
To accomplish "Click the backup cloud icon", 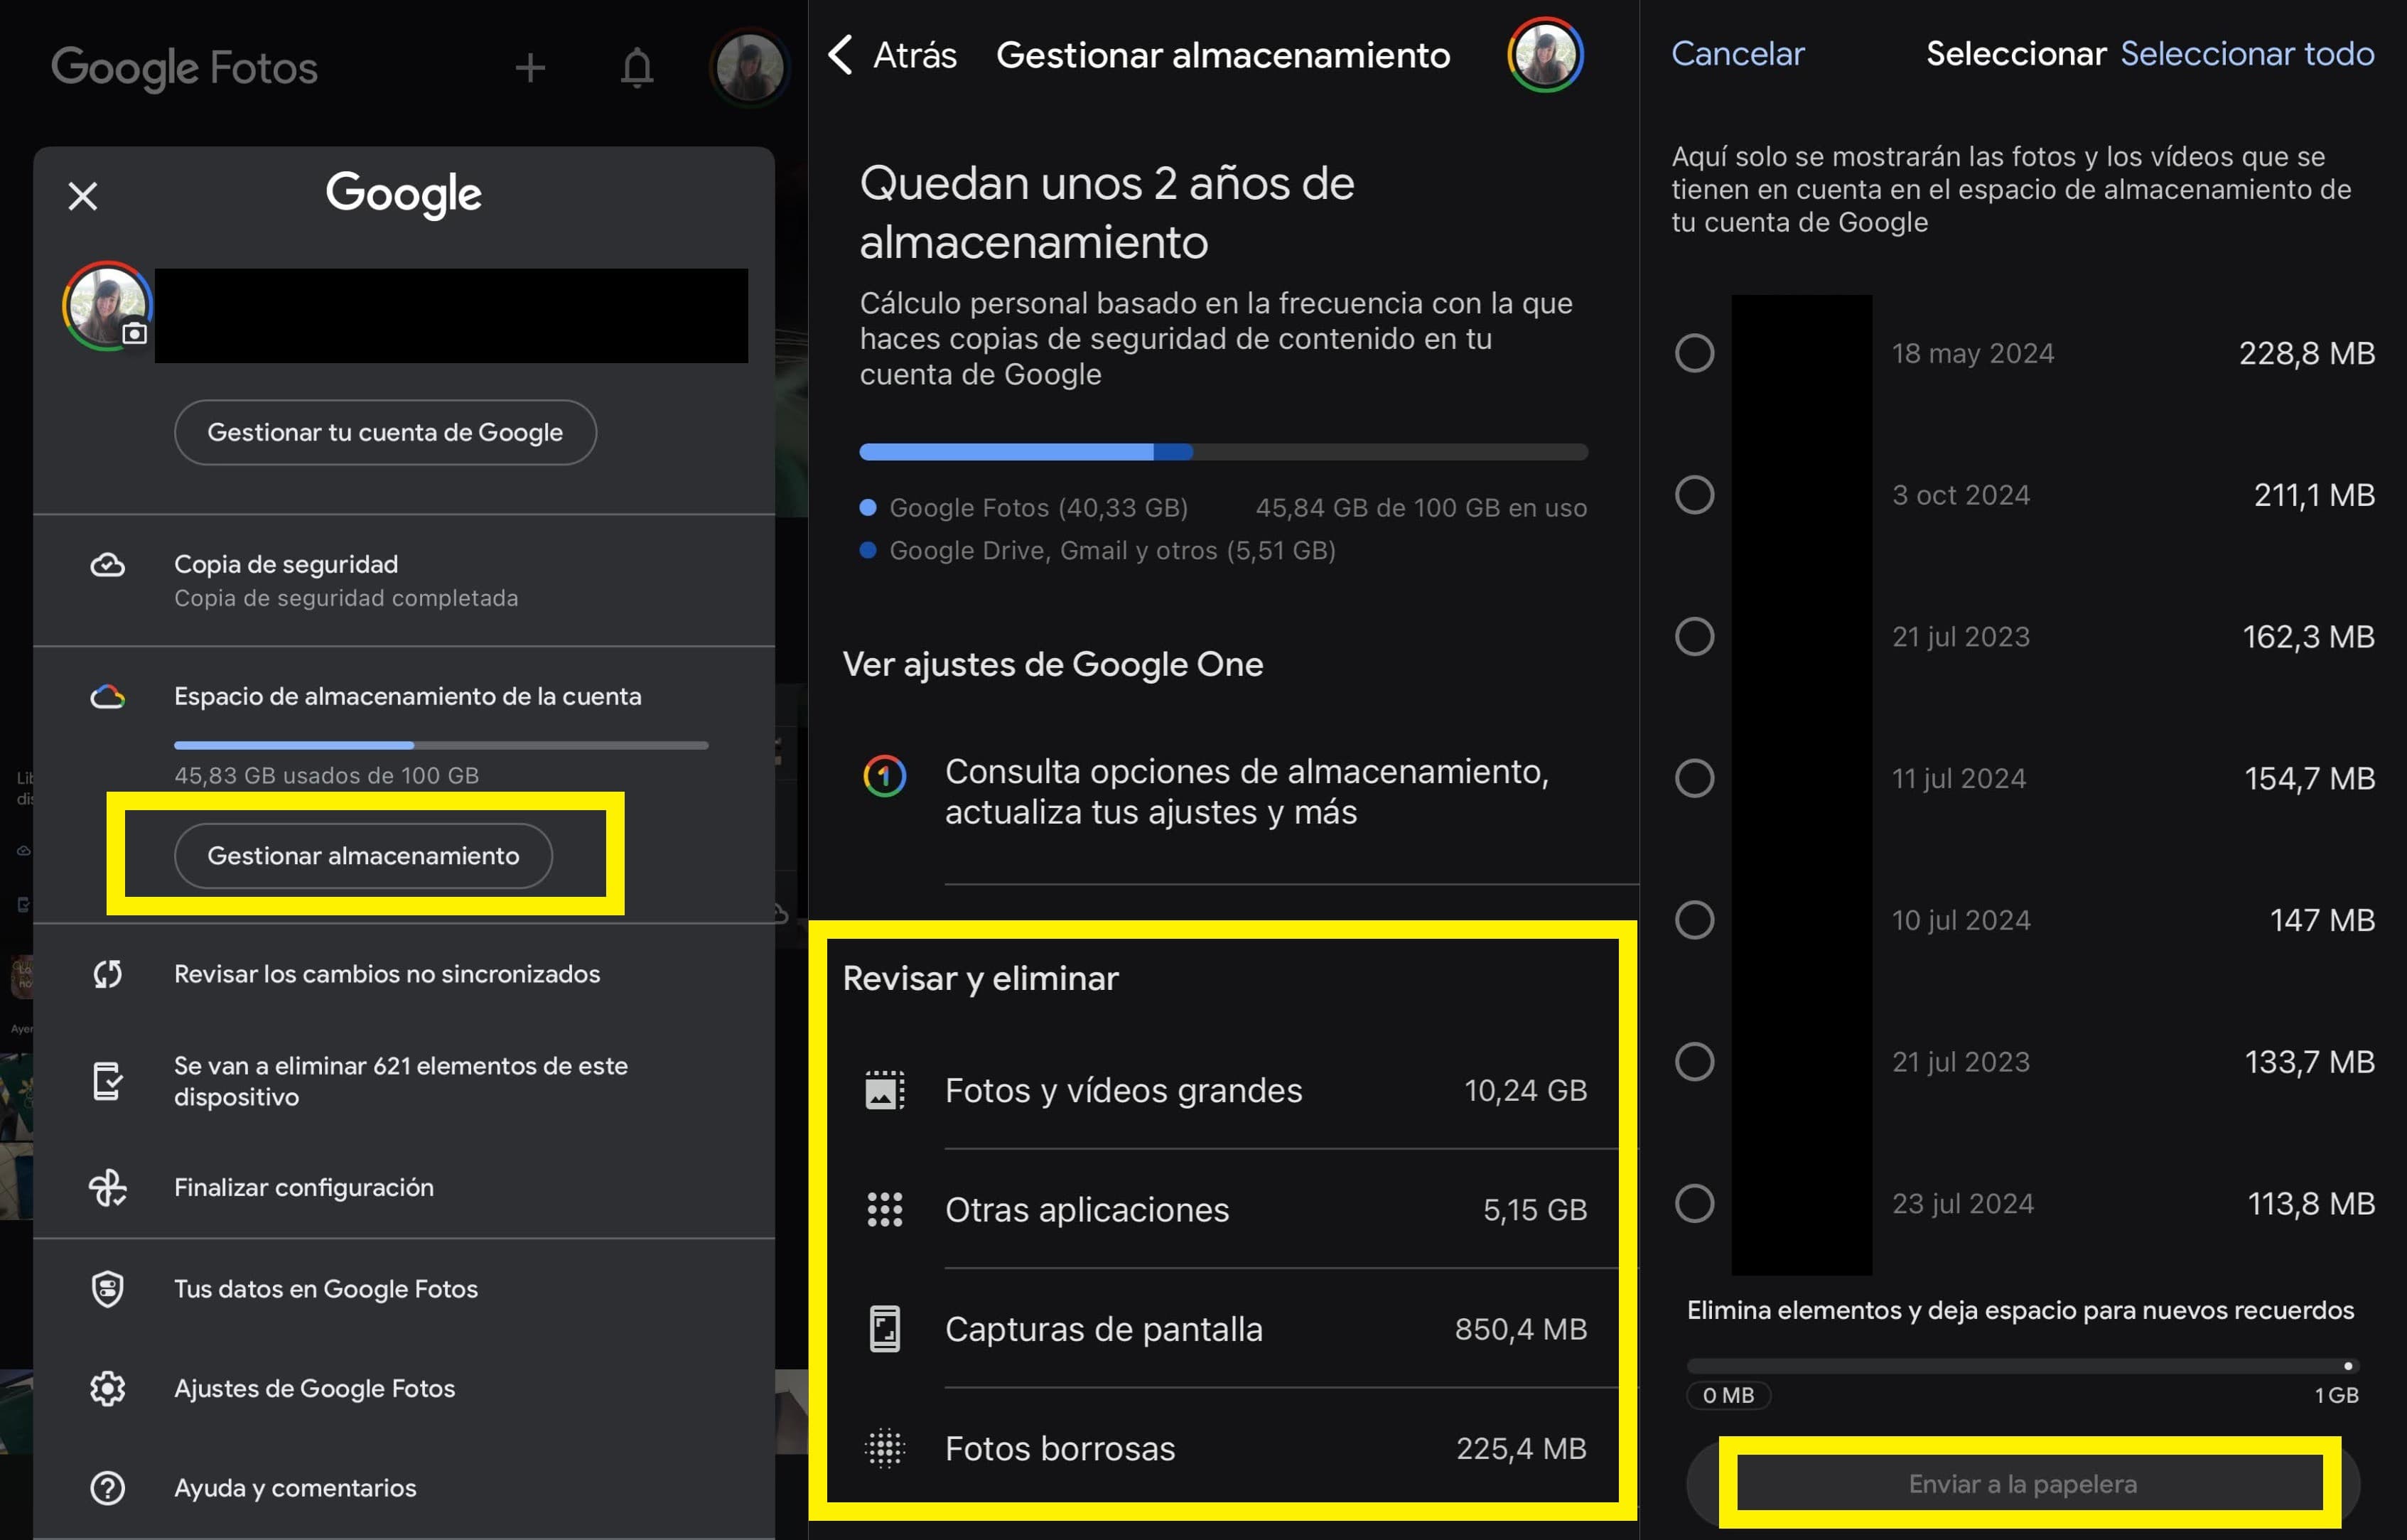I will (108, 565).
